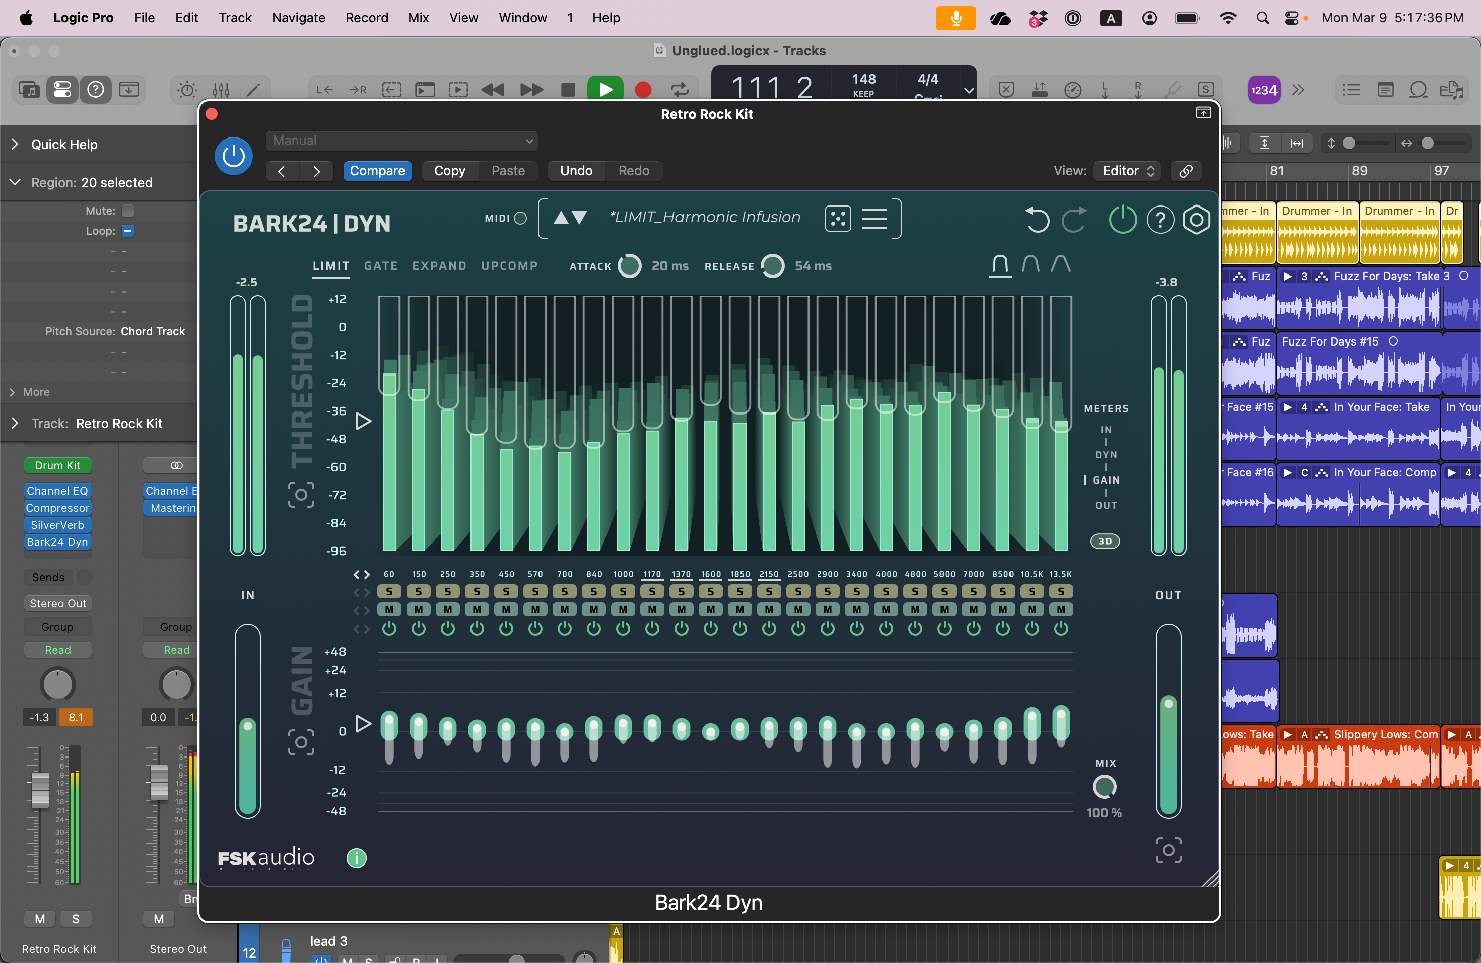The image size is (1481, 963).
Task: Open the Mix menu
Action: point(418,18)
